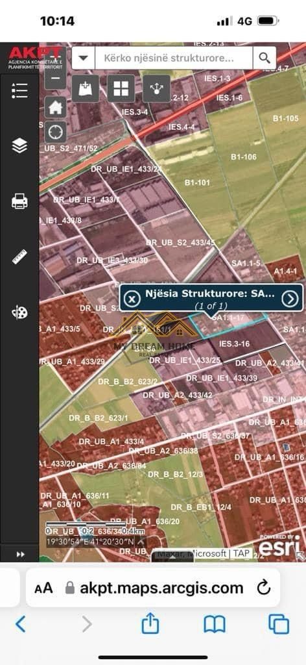This screenshot has height=665, width=306.
Task: Click map label IES.1-6
Action: (230, 97)
